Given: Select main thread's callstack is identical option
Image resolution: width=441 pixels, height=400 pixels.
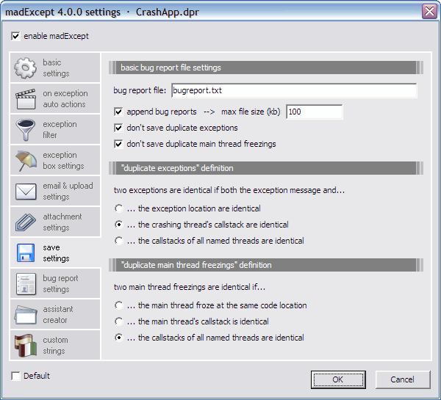Looking at the screenshot, I should 118,321.
